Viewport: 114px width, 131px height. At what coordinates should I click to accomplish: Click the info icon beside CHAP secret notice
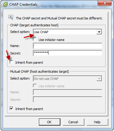(x=11, y=18)
